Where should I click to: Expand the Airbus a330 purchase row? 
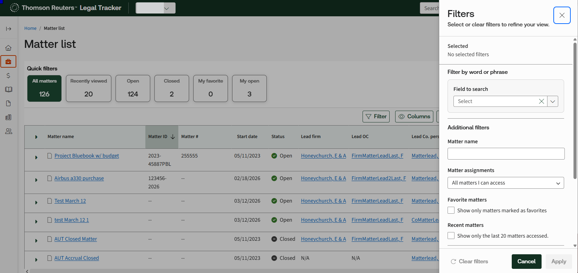pyautogui.click(x=36, y=180)
